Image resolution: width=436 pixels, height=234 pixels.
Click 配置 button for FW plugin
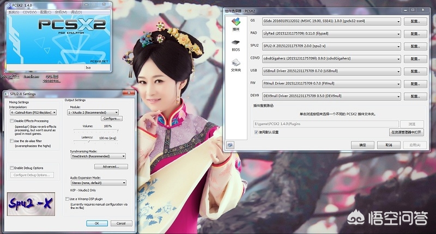(415, 84)
